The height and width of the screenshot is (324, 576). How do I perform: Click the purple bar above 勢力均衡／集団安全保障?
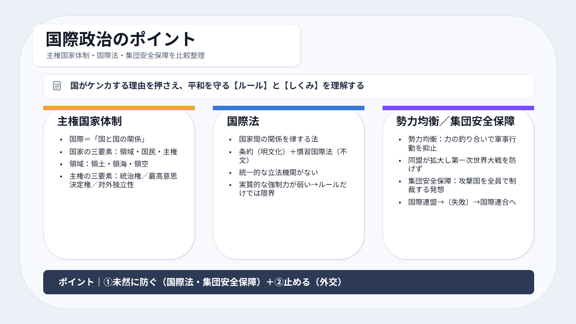(458, 108)
